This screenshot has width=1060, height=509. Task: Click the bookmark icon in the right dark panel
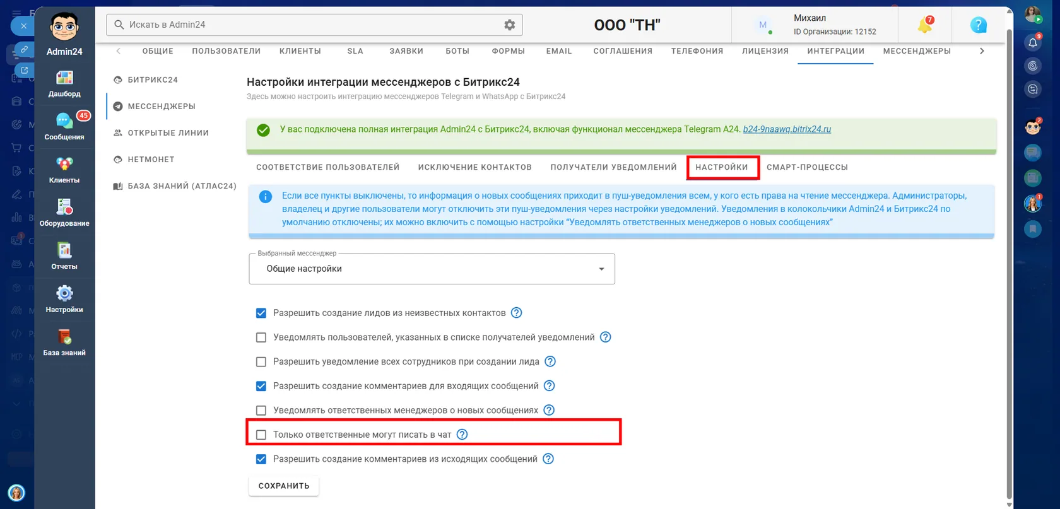pos(1033,229)
